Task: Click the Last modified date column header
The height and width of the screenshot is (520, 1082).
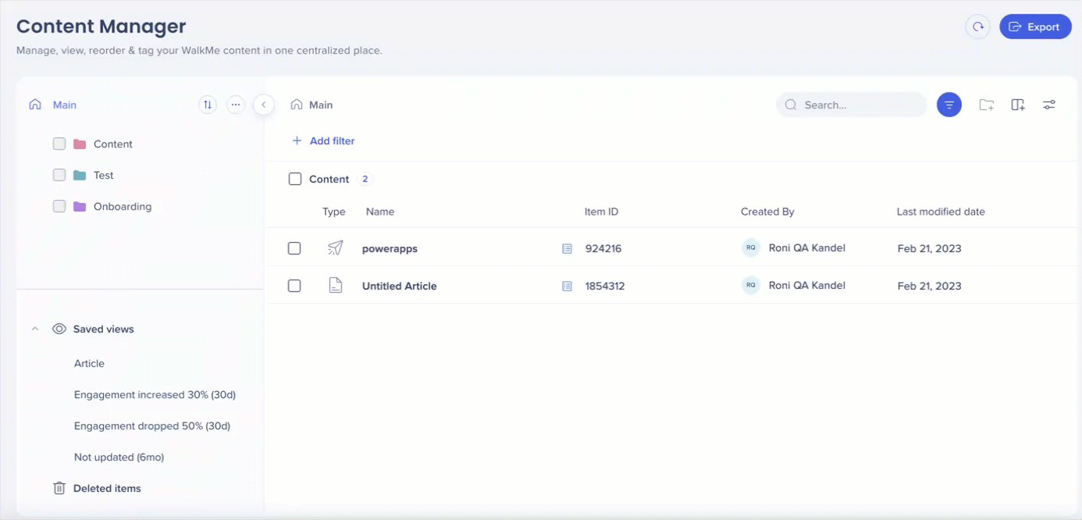Action: click(941, 212)
